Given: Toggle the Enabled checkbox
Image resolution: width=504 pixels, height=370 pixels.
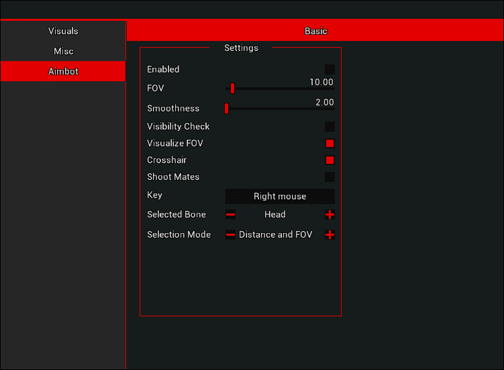Looking at the screenshot, I should pyautogui.click(x=330, y=69).
